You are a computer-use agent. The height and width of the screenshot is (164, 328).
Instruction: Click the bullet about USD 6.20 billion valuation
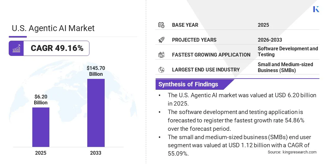[x=242, y=99]
